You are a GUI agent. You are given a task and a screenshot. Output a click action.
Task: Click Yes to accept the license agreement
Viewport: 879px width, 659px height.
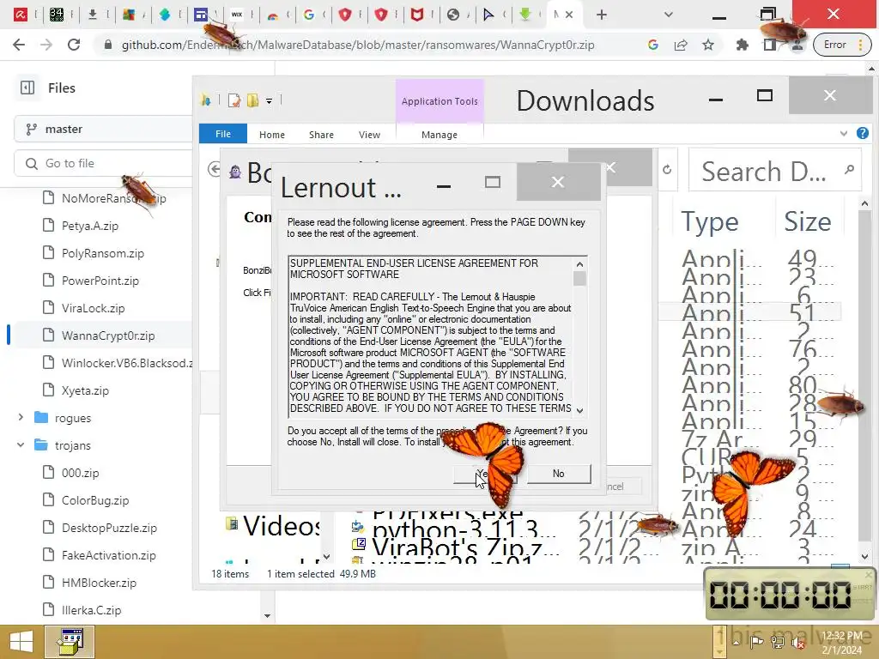coord(485,474)
